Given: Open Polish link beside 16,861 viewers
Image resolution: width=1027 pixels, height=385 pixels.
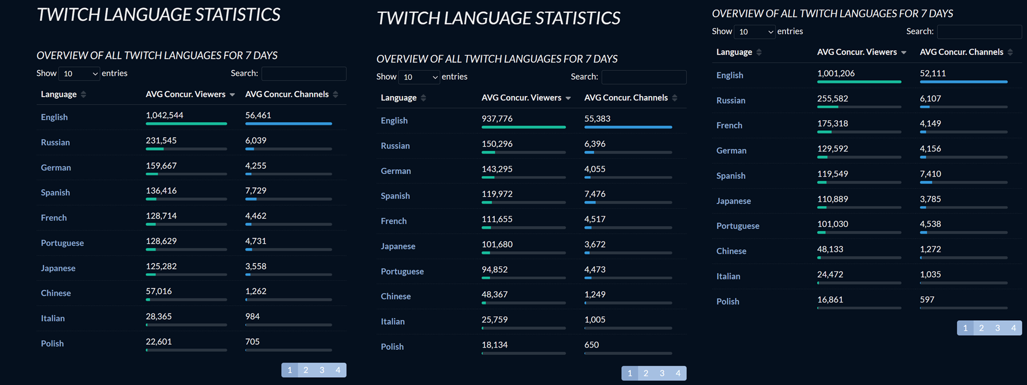Looking at the screenshot, I should [727, 301].
